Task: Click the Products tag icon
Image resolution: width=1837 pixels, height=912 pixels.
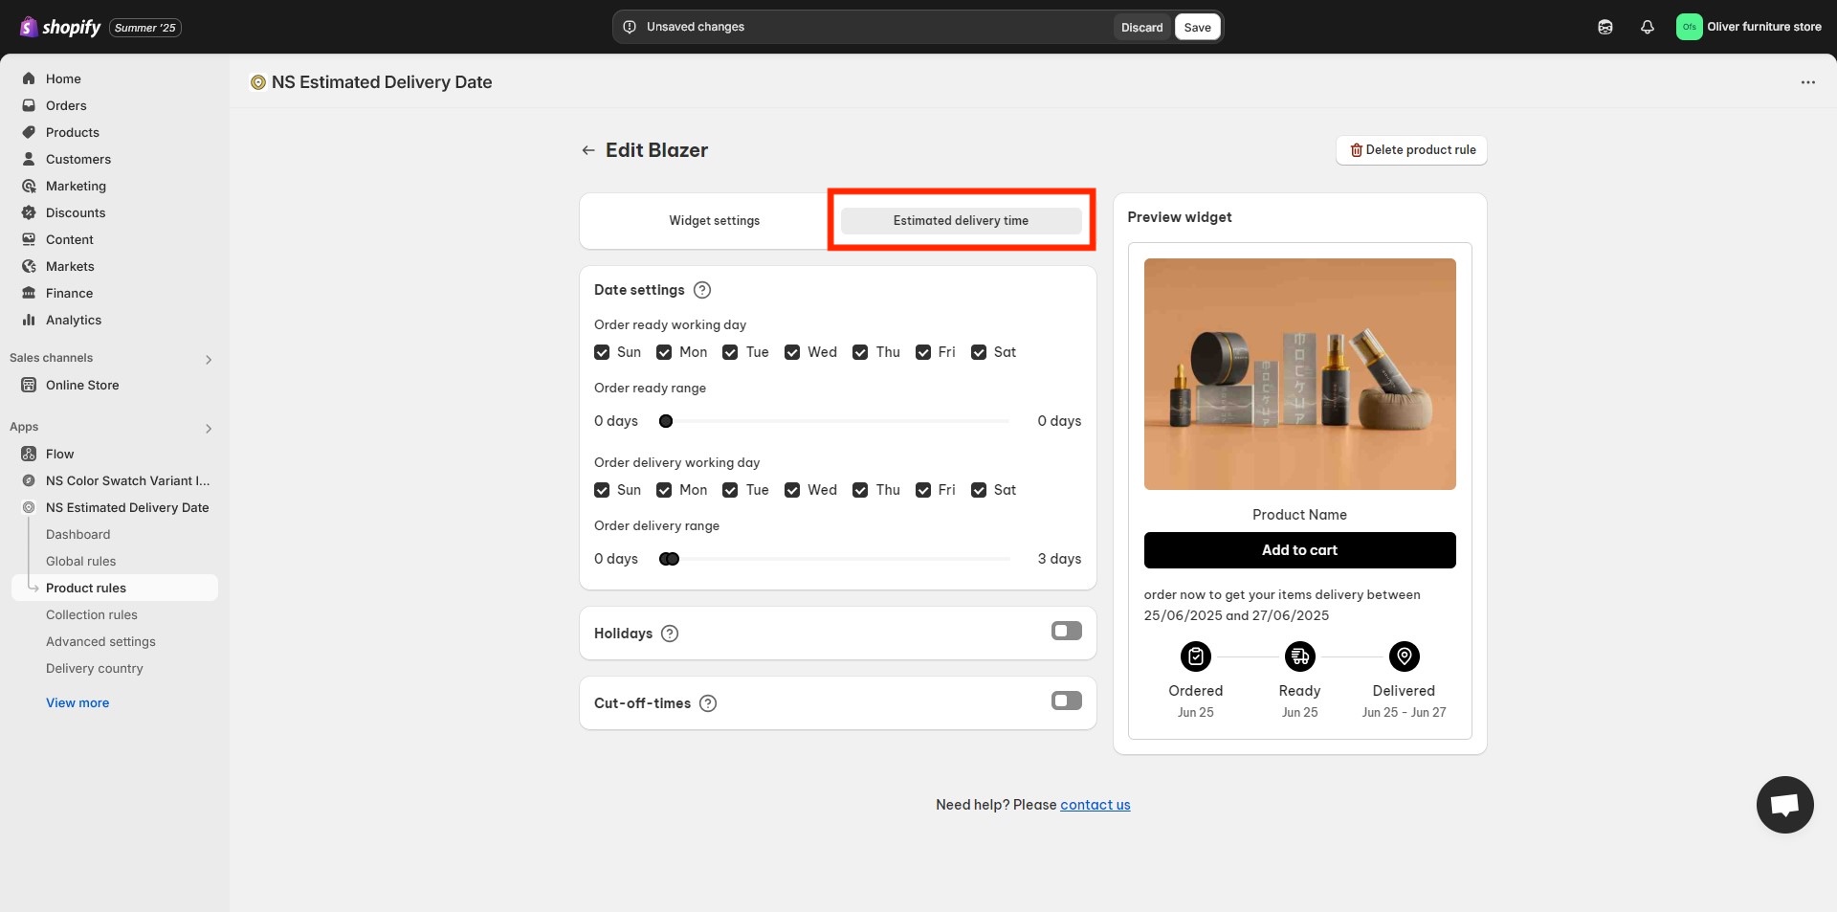Action: coord(29,132)
